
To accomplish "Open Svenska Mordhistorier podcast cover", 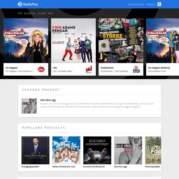I will click(97, 150).
